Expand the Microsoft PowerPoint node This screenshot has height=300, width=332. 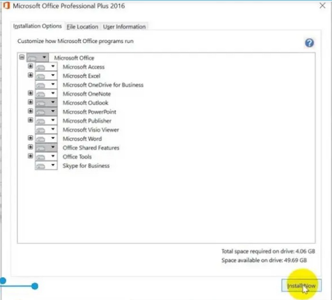[x=30, y=111]
